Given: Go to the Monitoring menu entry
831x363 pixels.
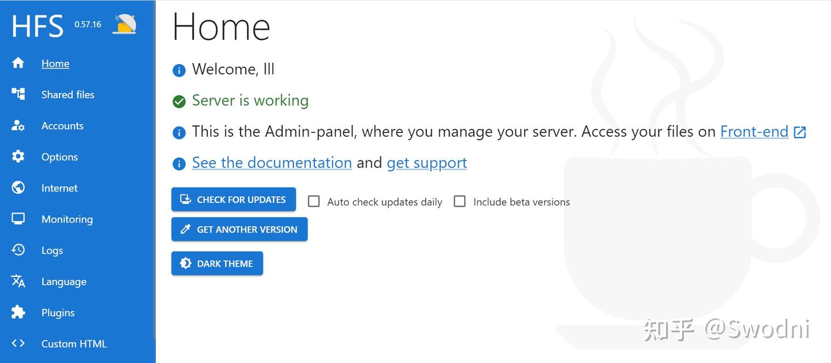Looking at the screenshot, I should tap(67, 219).
